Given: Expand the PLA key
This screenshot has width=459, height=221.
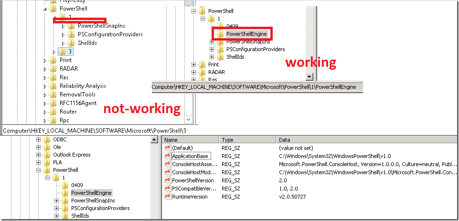Looking at the screenshot, I should coord(38,162).
